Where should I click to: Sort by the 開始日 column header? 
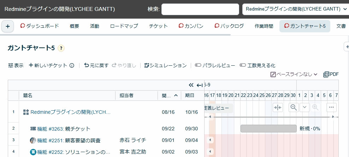pos(170,96)
